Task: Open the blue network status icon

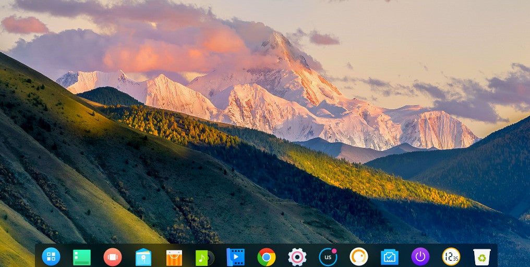Action: pyautogui.click(x=389, y=257)
